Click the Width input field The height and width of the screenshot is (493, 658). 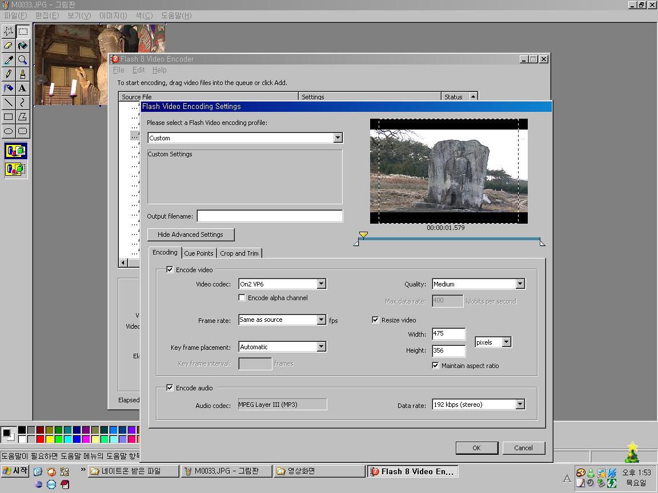448,334
